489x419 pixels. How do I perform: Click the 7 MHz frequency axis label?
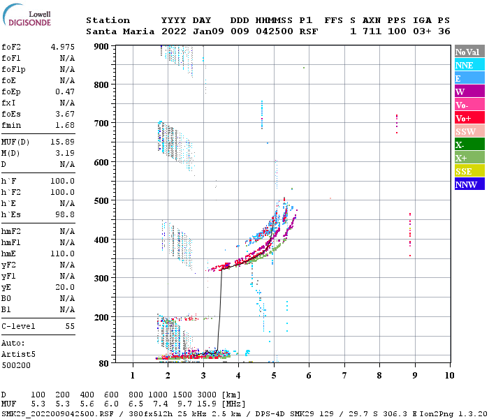(x=344, y=376)
